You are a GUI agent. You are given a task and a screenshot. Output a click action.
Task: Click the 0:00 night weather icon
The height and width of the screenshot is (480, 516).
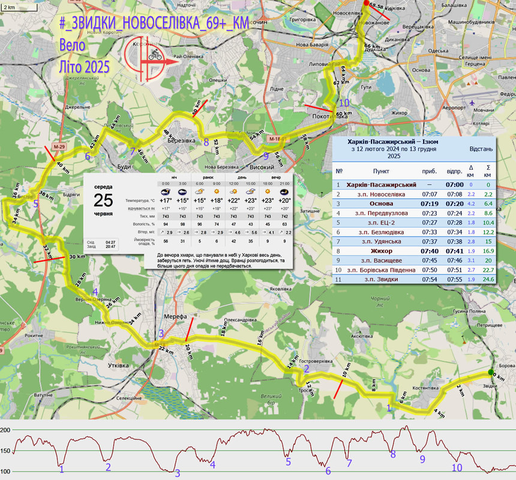tap(166, 192)
